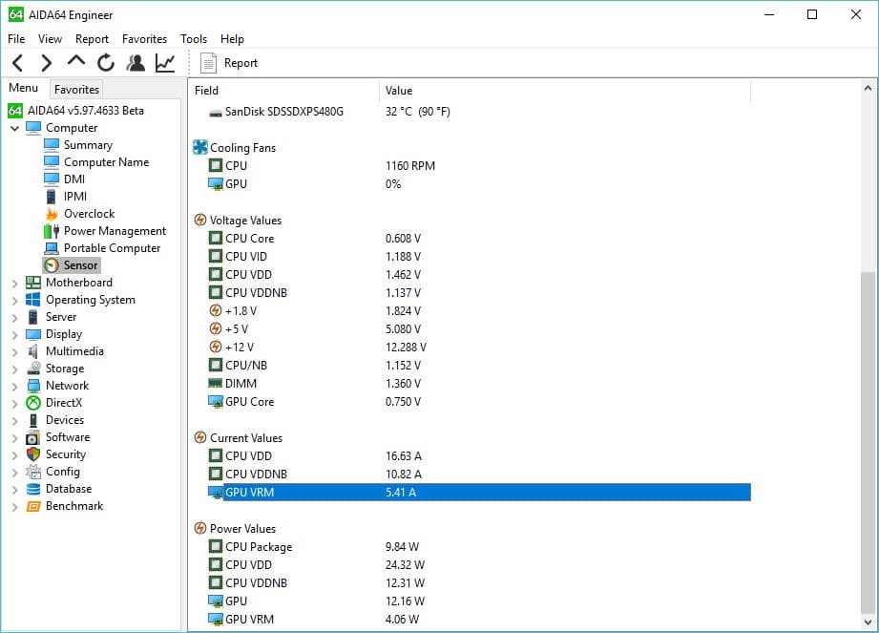Image resolution: width=879 pixels, height=633 pixels.
Task: Select Software in the tree
Action: pos(68,436)
